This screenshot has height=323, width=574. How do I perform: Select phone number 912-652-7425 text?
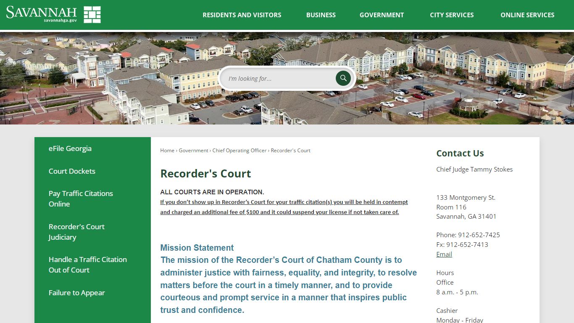[479, 235]
